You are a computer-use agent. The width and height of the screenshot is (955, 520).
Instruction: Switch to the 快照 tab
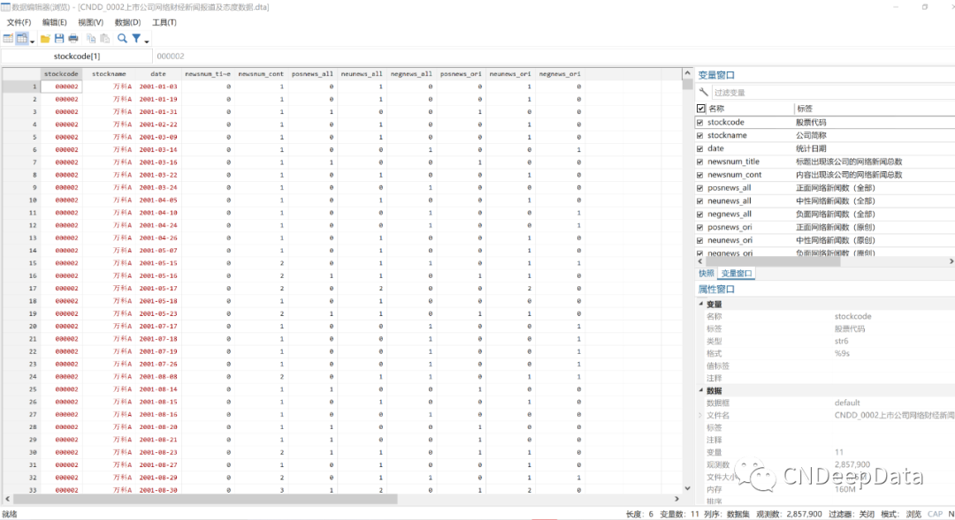[x=707, y=273]
